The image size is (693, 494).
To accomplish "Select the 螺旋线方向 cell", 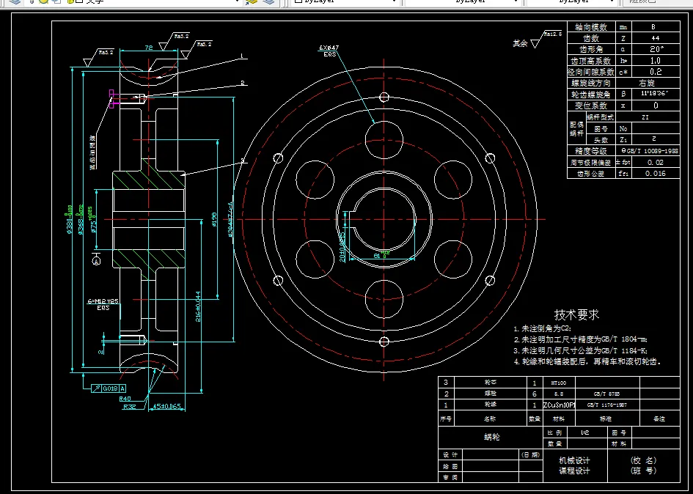I will click(591, 83).
